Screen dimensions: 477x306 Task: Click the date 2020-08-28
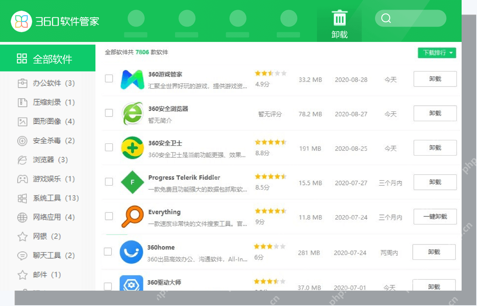[351, 80]
